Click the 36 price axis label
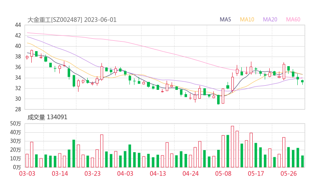The width and height of the screenshot is (309, 183). pyautogui.click(x=18, y=67)
